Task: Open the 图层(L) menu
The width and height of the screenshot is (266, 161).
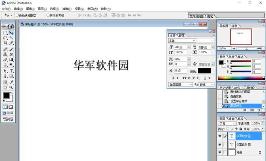Action: [42, 9]
